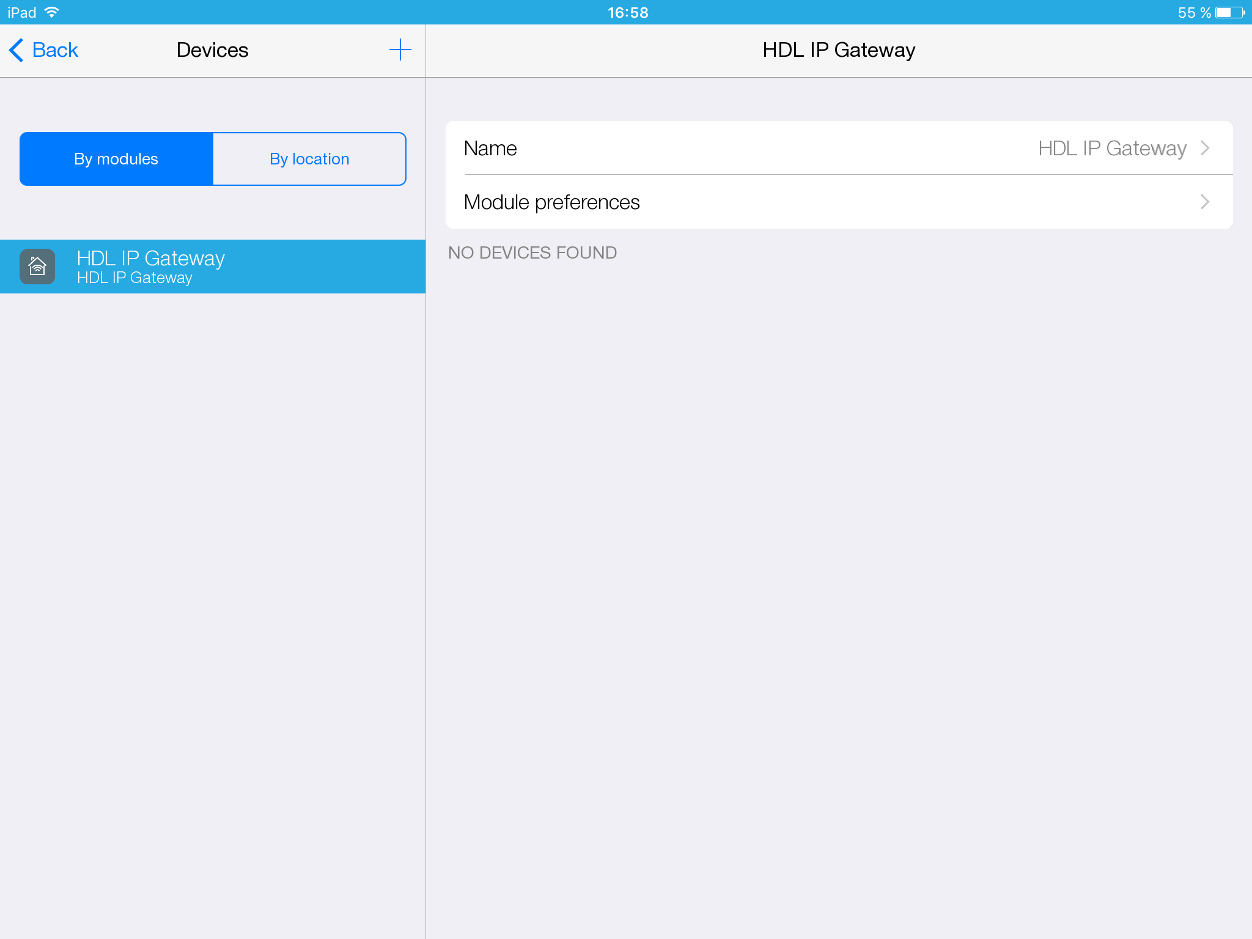
Task: Click the Wi-Fi status icon
Action: pos(53,12)
